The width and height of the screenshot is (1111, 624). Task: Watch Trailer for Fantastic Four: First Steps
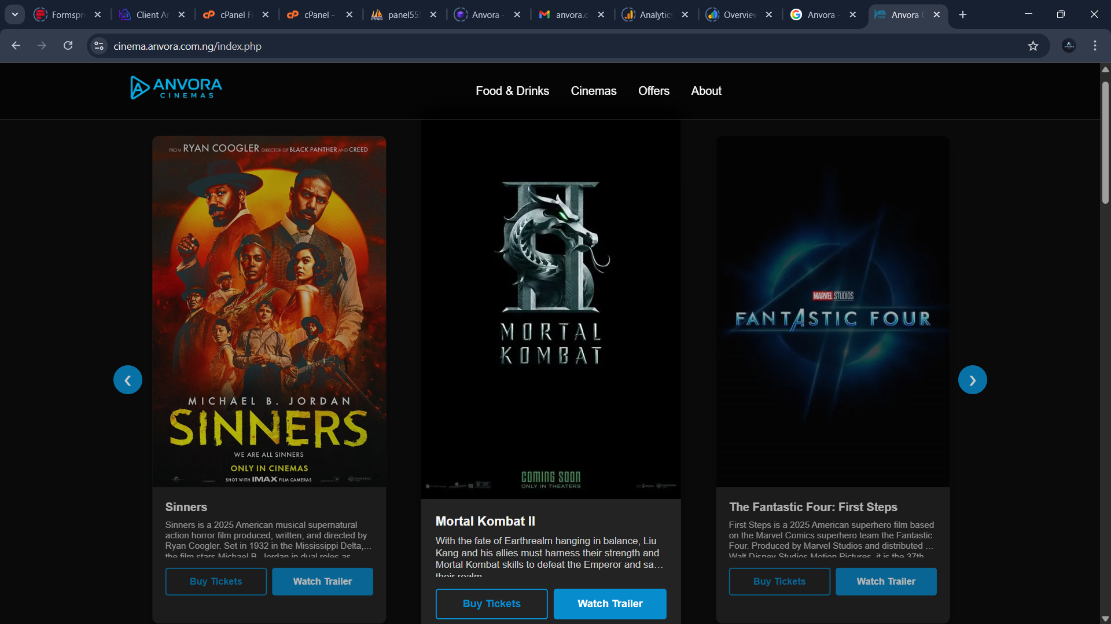click(x=885, y=581)
